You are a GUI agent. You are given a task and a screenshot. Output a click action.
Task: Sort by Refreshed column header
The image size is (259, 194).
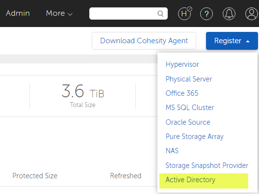pyautogui.click(x=126, y=176)
